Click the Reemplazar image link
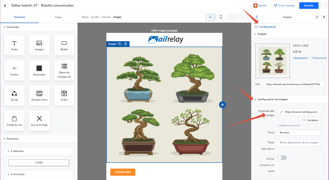This screenshot has width=329, height=180. tap(300, 58)
